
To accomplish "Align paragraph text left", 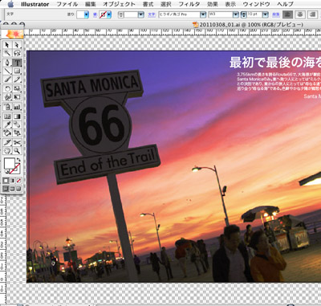I will [288, 14].
